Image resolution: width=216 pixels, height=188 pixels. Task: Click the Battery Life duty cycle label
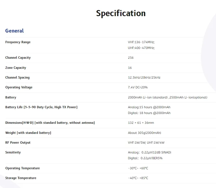click(41, 107)
